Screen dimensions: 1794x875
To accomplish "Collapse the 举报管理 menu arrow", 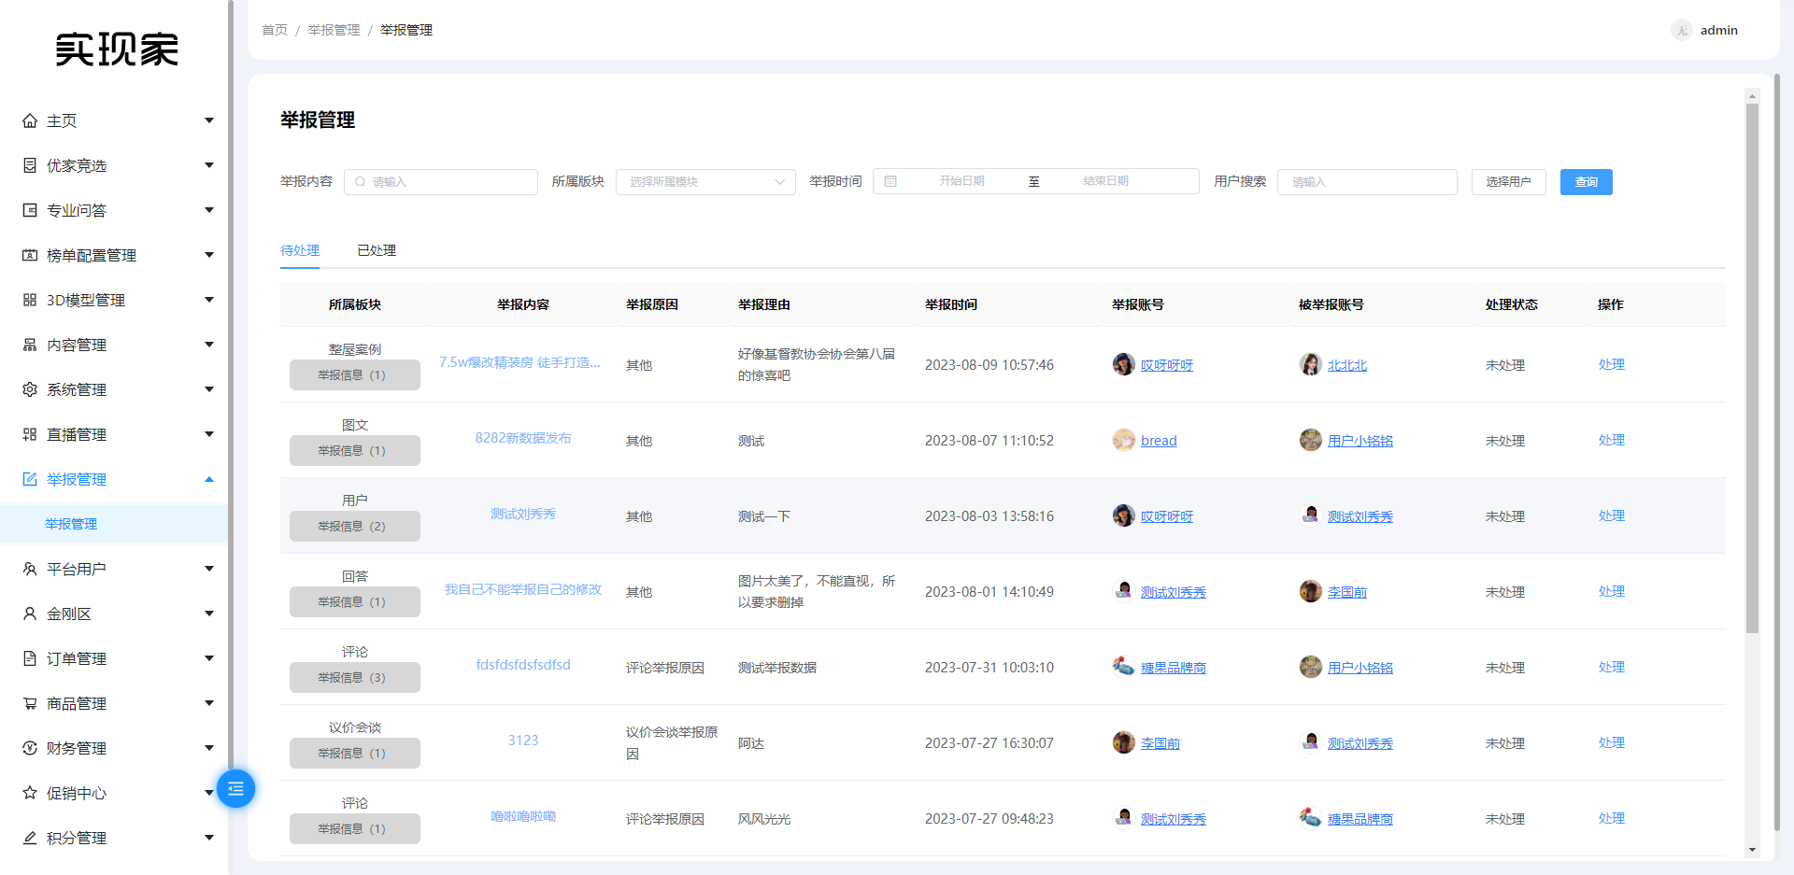I will (x=209, y=479).
